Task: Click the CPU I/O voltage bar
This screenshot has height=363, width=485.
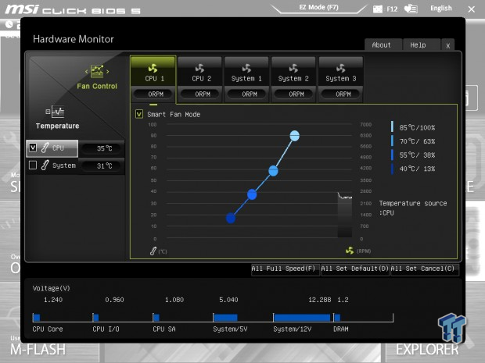Action: (96, 317)
